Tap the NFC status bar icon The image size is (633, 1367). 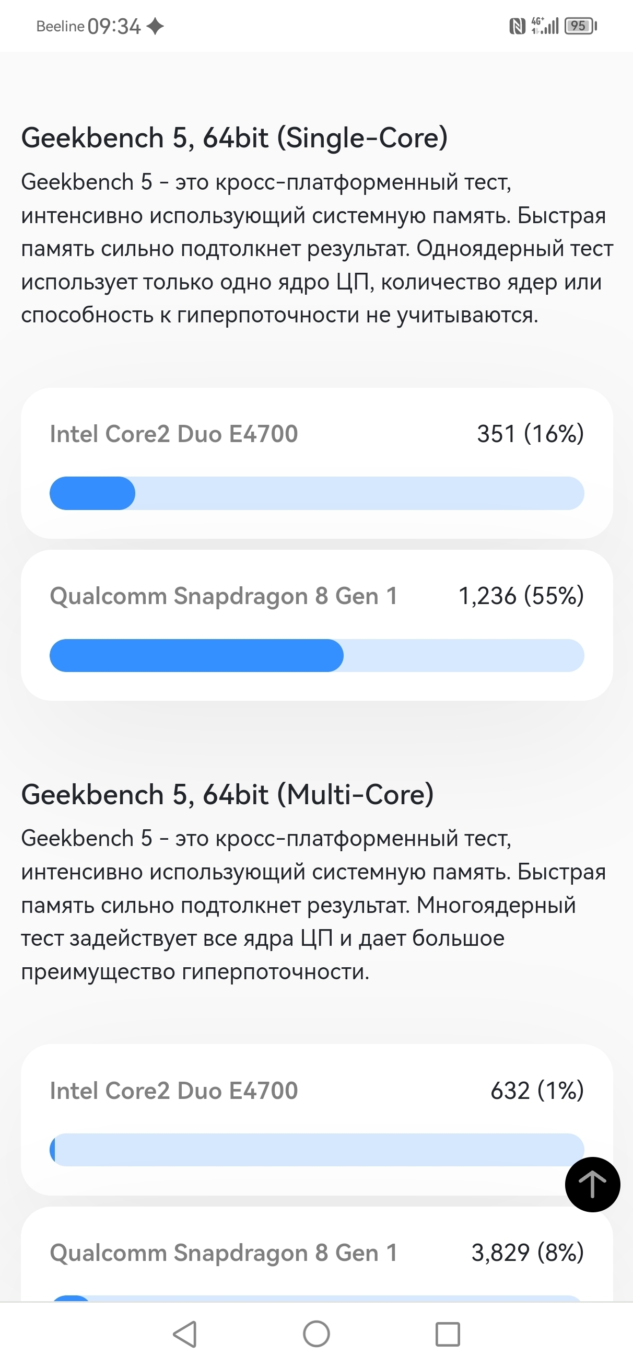[x=517, y=26]
